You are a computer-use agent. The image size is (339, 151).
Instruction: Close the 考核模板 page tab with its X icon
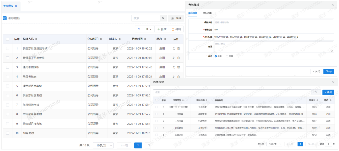pyautogui.click(x=16, y=6)
